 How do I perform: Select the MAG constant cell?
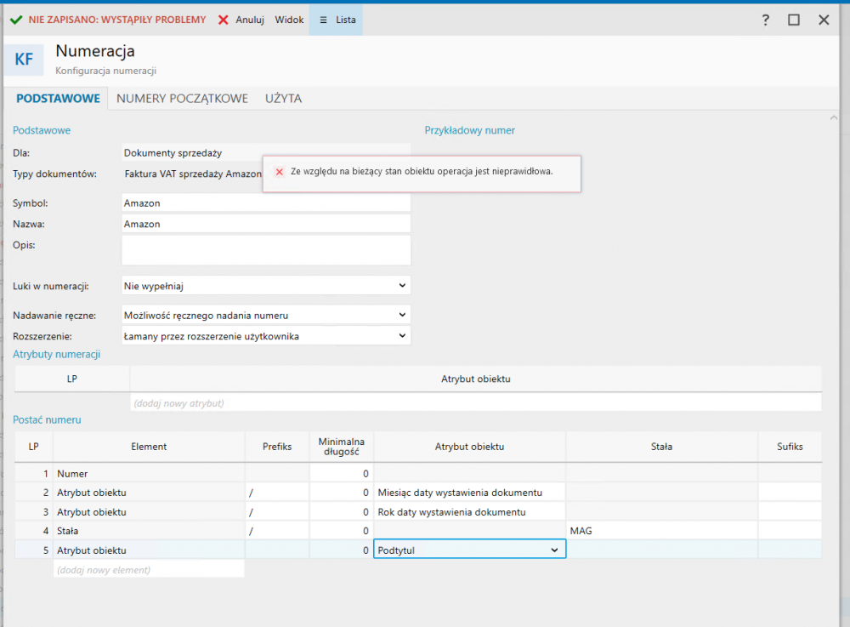pos(661,531)
